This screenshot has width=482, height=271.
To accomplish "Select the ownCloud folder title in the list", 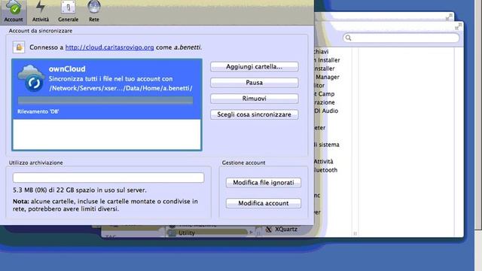I will click(67, 69).
